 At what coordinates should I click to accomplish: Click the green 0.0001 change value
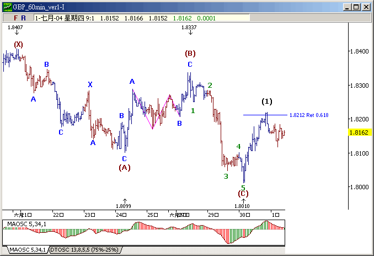(x=206, y=18)
